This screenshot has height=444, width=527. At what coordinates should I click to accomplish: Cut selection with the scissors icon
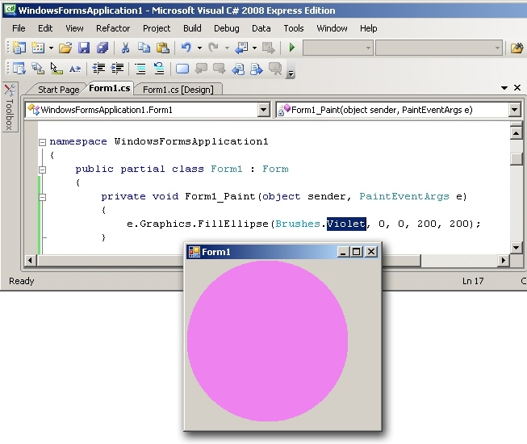[x=125, y=48]
